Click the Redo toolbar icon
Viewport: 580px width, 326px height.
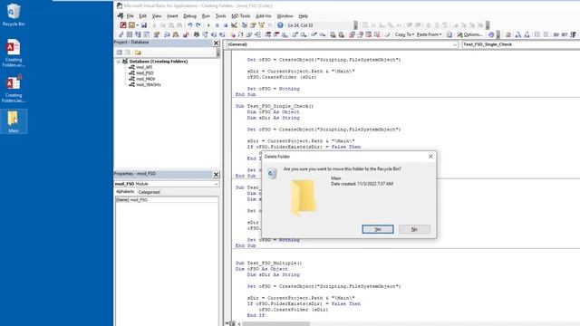[x=198, y=25]
